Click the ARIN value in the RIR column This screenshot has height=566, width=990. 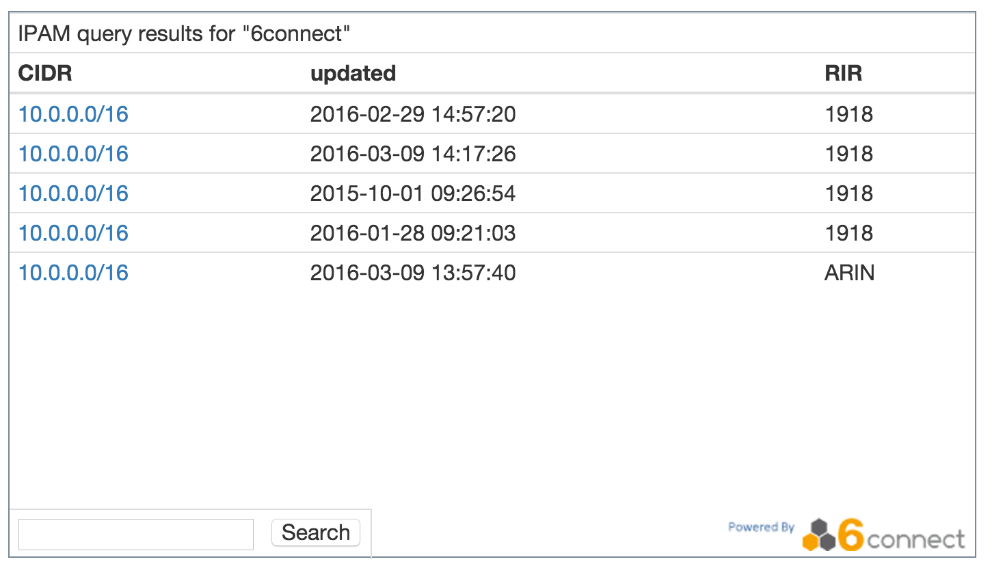[849, 273]
